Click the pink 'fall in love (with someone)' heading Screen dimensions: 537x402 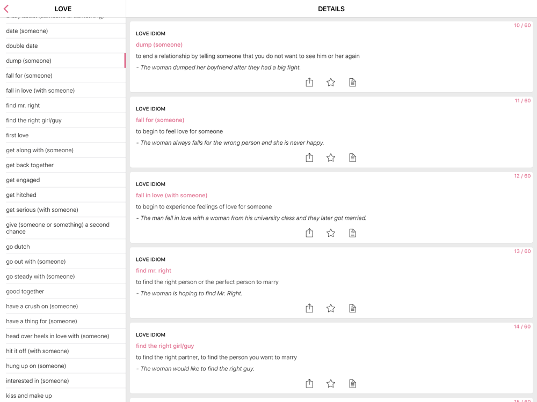pyautogui.click(x=171, y=195)
